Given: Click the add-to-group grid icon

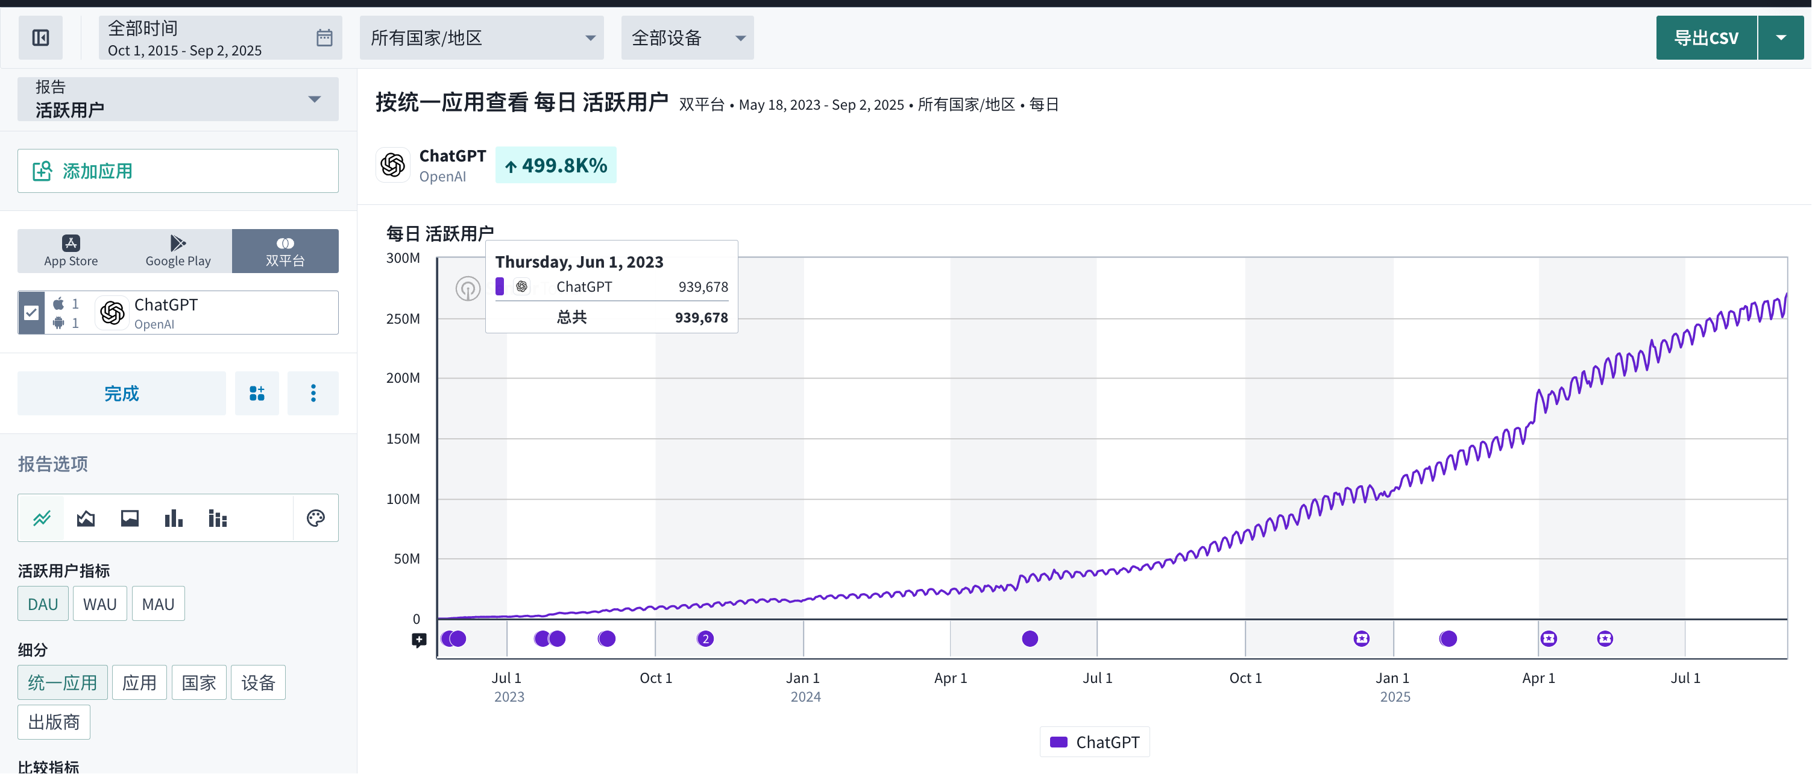Looking at the screenshot, I should point(257,394).
